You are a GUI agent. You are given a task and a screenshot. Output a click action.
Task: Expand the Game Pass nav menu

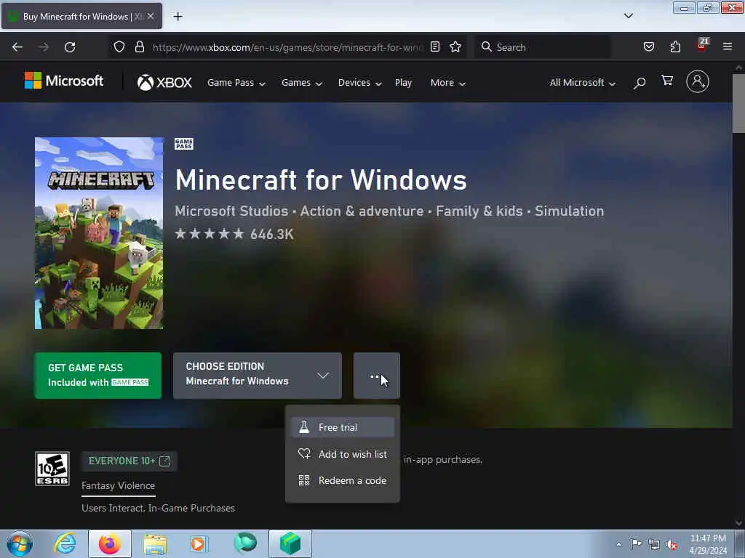pos(236,83)
